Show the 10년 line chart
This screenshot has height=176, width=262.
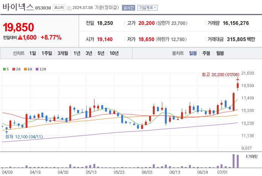(114, 53)
